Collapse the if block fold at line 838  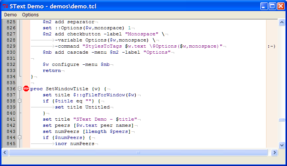(19, 101)
